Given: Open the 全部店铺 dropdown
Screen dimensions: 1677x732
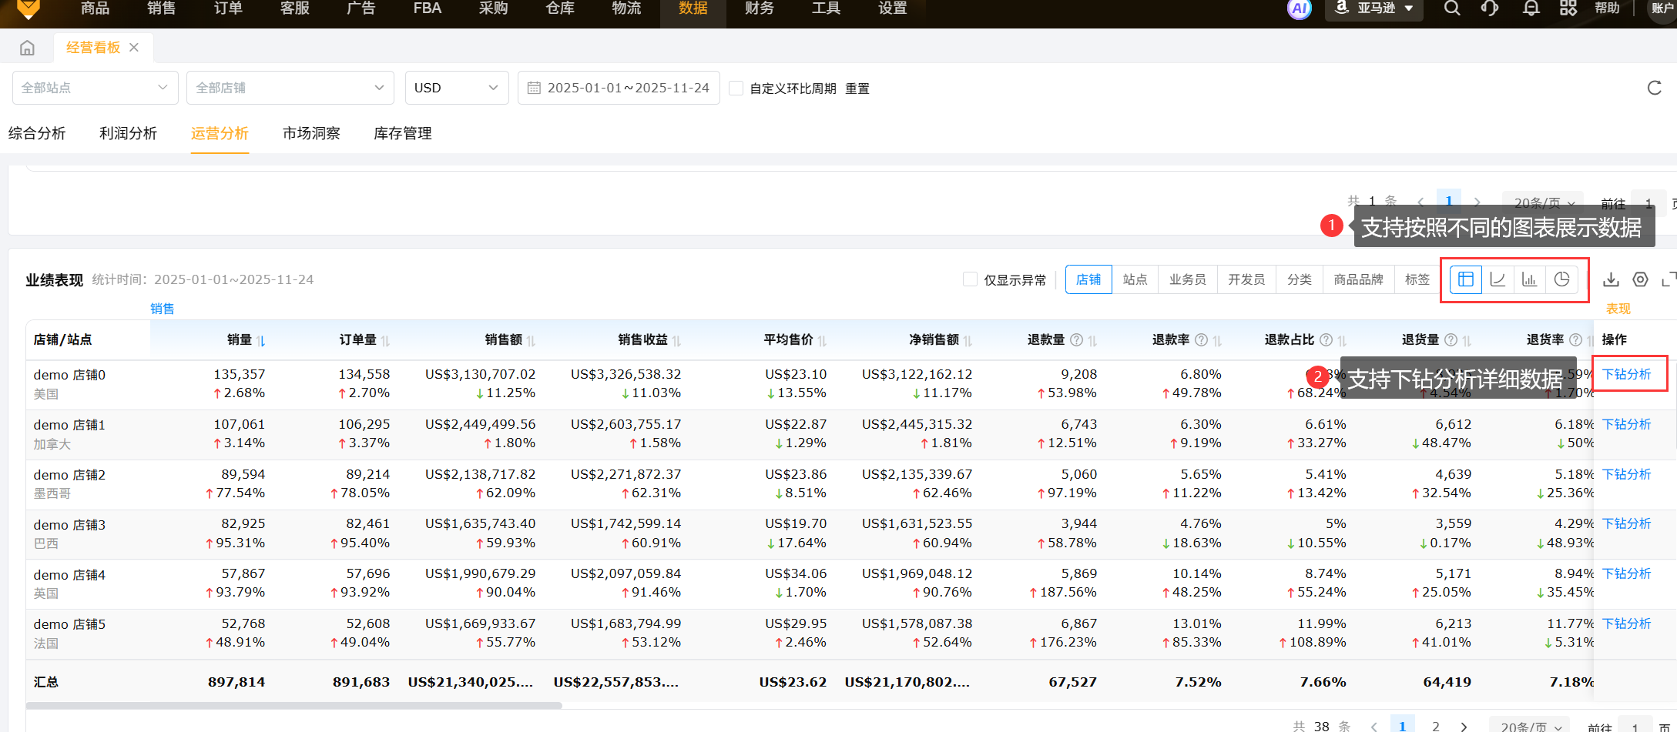Looking at the screenshot, I should [x=290, y=88].
